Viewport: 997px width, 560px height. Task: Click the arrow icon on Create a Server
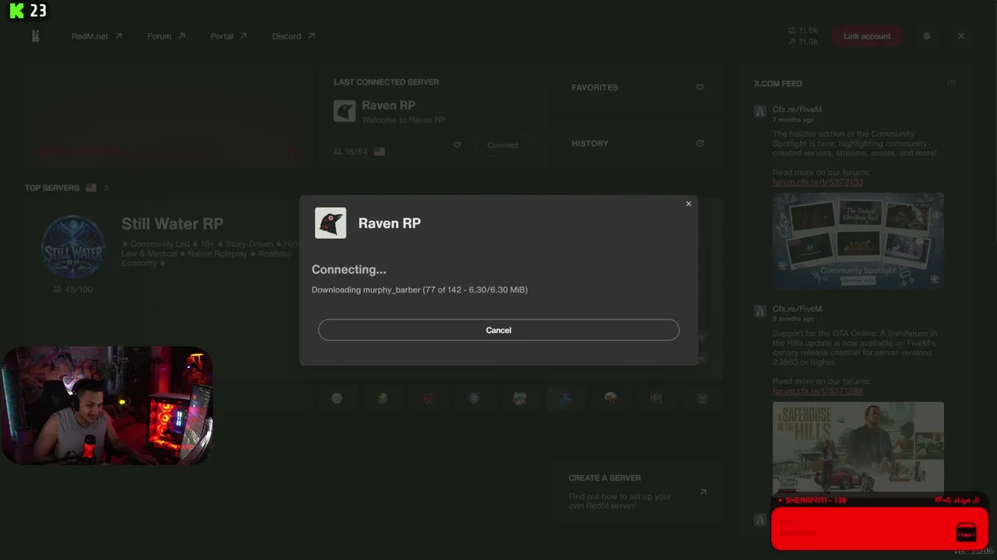(x=703, y=492)
